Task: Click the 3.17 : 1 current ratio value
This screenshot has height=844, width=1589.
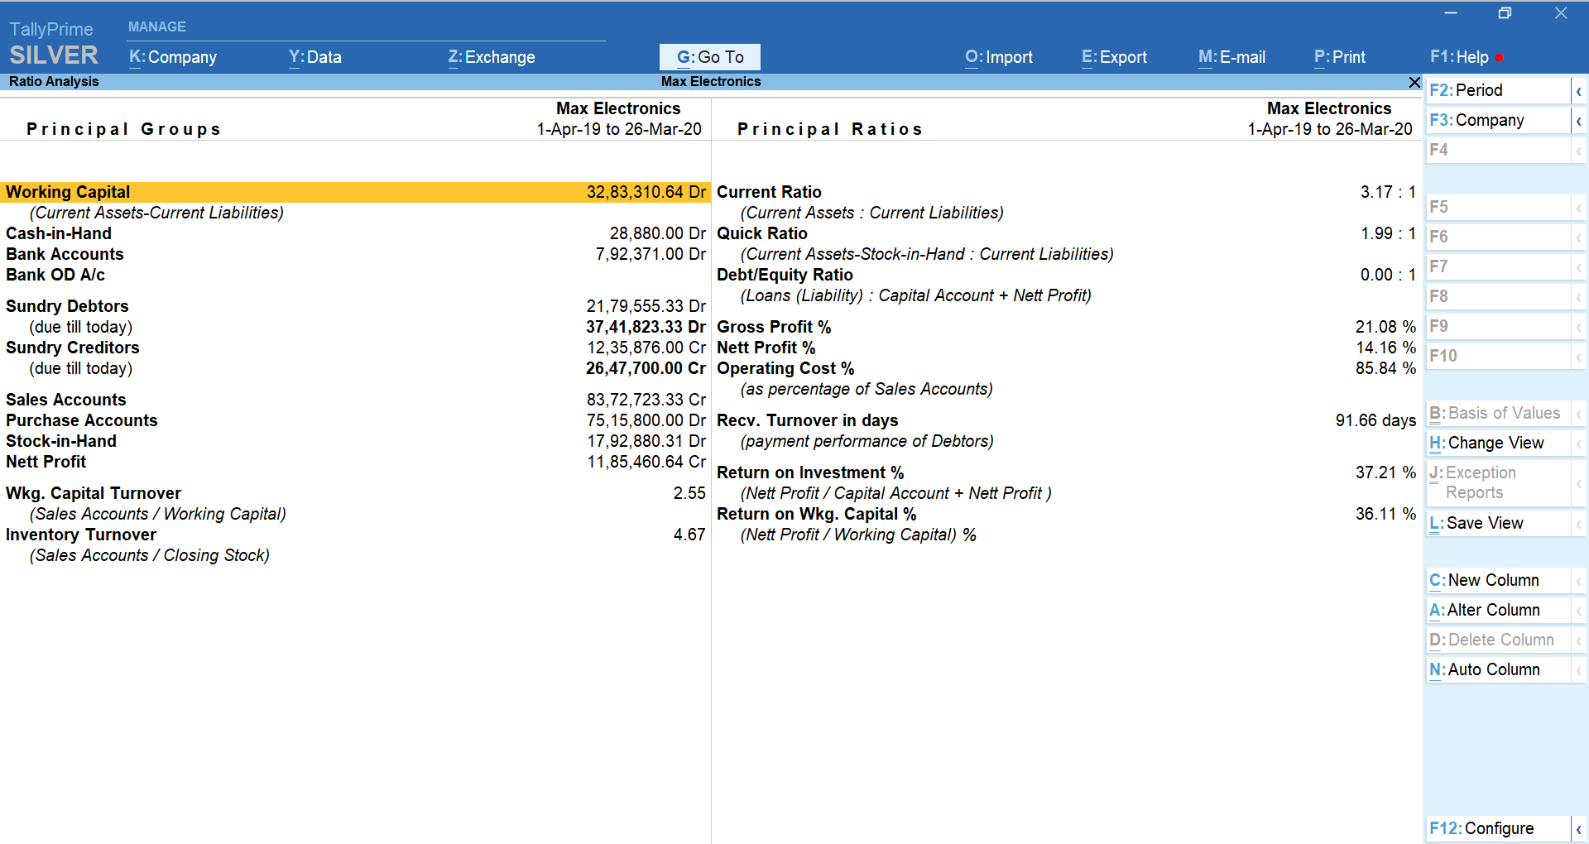Action: point(1388,192)
